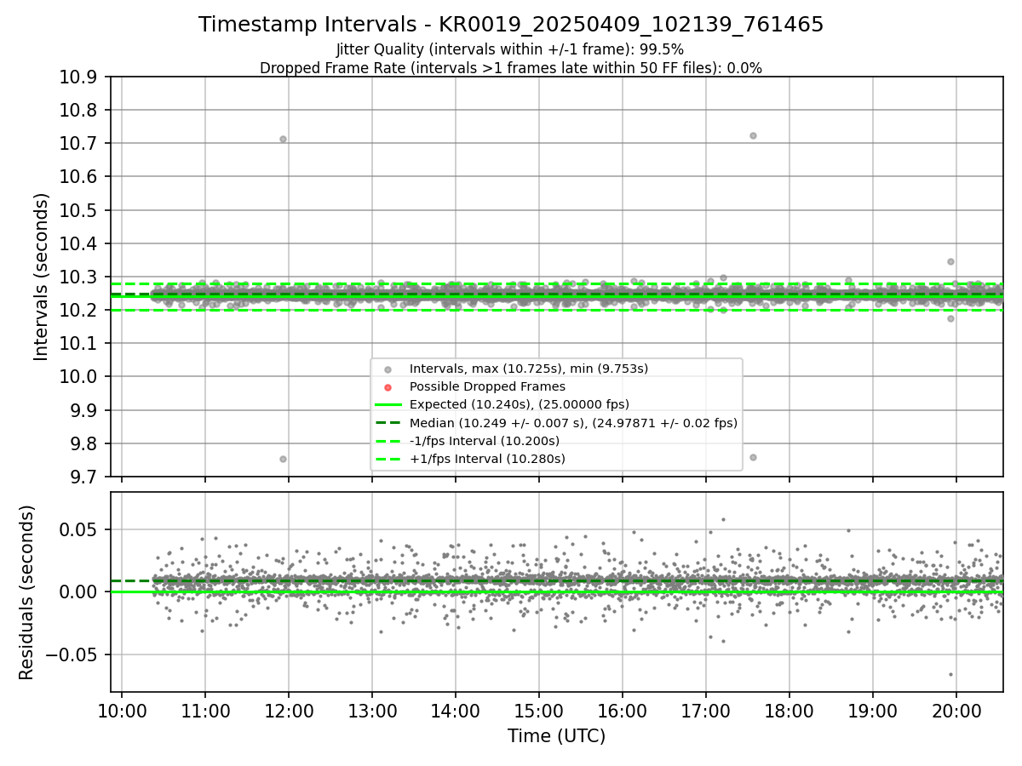Click the dark green dashed Median line sample in legend
Screen dimensions: 1022x766
pyautogui.click(x=388, y=423)
